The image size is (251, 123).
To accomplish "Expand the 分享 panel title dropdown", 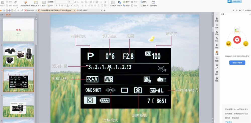I will click(225, 14).
